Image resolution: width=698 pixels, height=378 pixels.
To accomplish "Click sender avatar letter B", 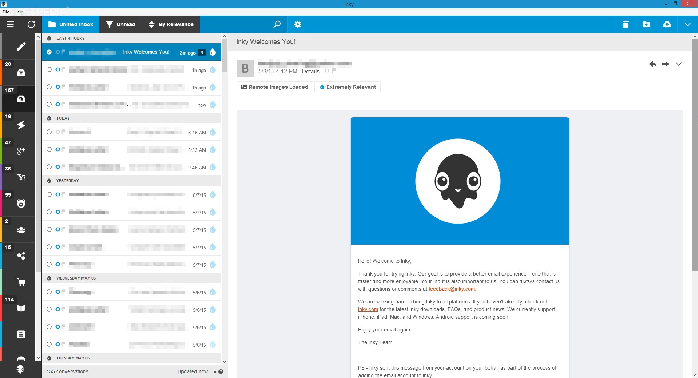I will (245, 68).
